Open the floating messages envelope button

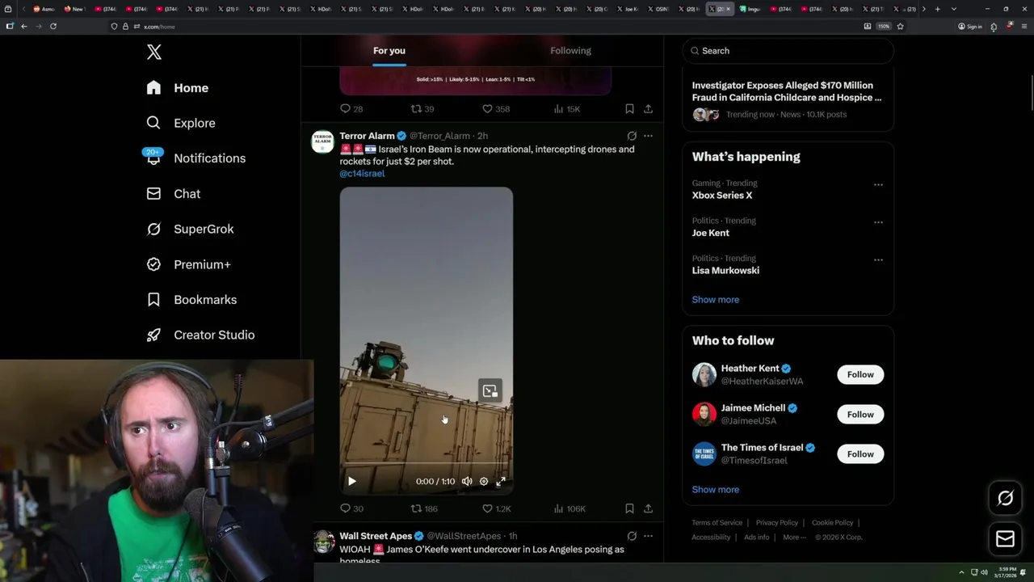click(1005, 539)
